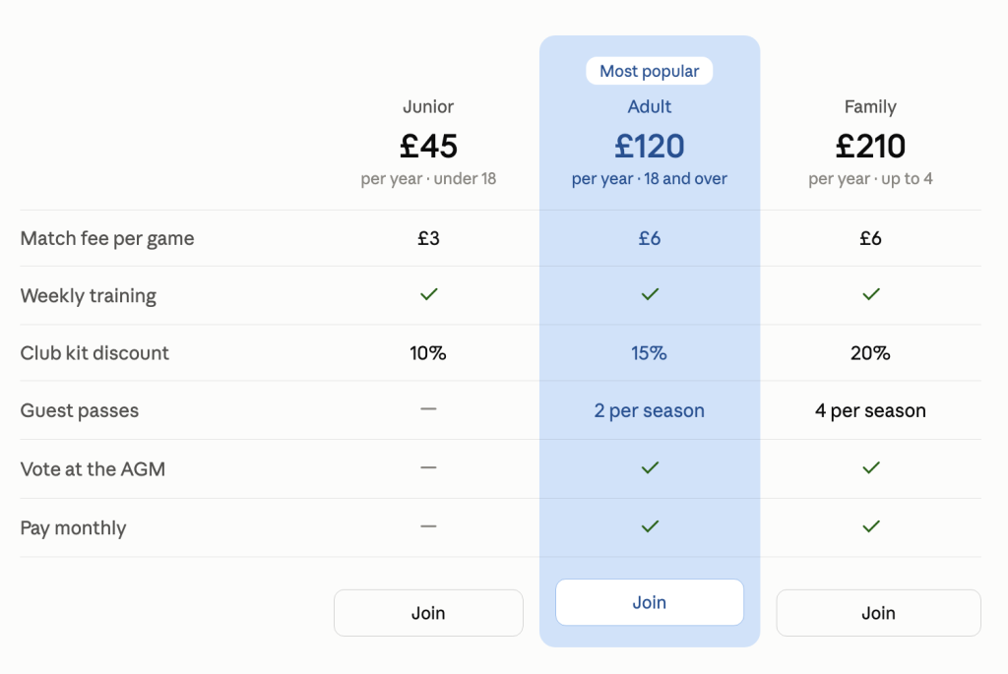Click the Family £210 price
Viewport: 1008px width, 674px height.
pyautogui.click(x=870, y=146)
